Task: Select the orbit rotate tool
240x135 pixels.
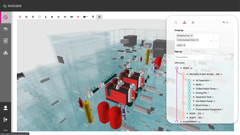Action: [x=39, y=17]
